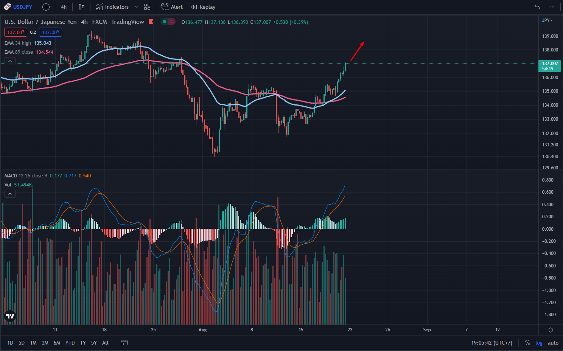Collapse the EMA indicator legend panel
This screenshot has width=563, height=351.
point(10,61)
